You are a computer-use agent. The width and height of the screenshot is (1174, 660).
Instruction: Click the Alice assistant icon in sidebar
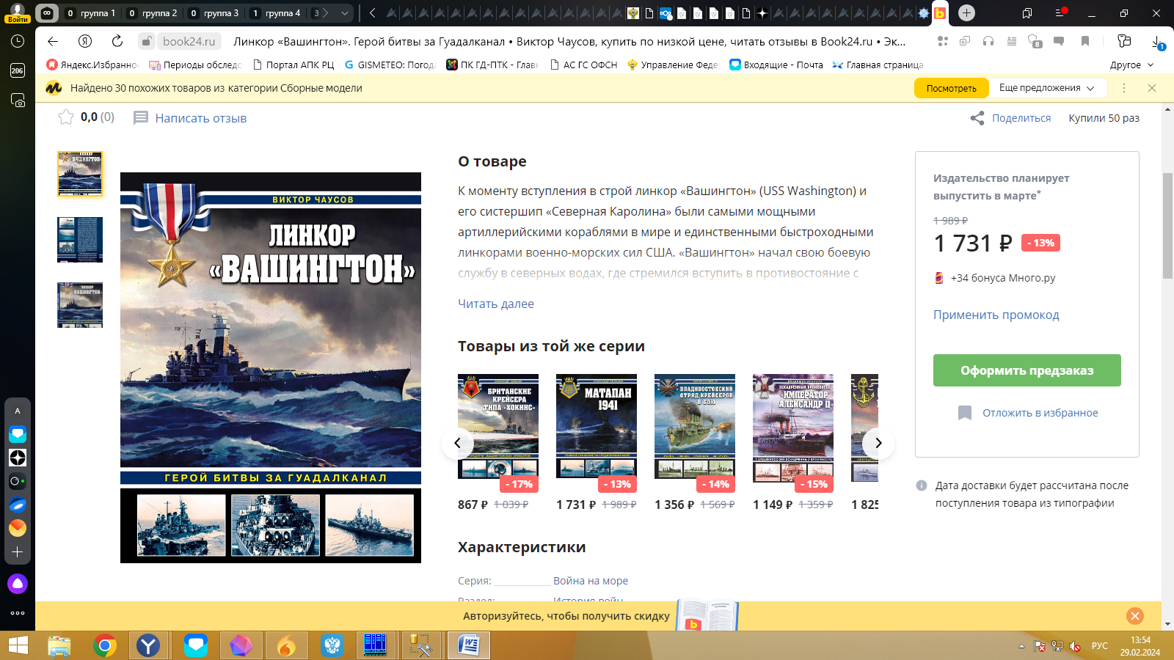point(18,584)
